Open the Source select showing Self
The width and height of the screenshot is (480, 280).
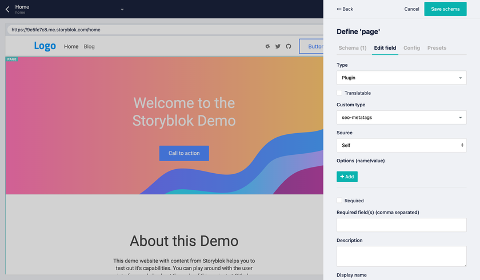tap(401, 145)
